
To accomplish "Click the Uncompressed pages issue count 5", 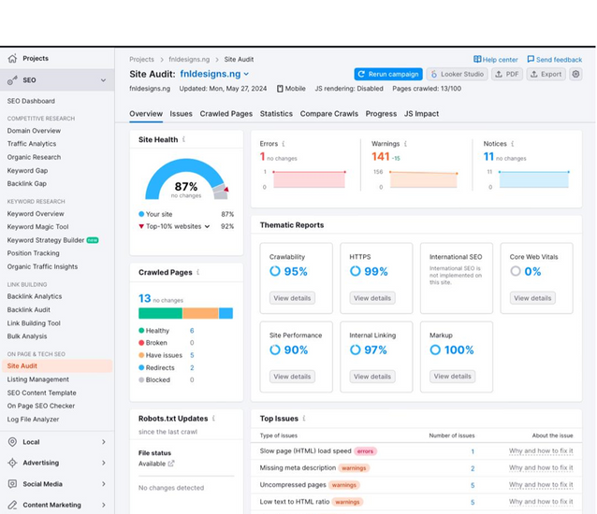I will point(473,485).
